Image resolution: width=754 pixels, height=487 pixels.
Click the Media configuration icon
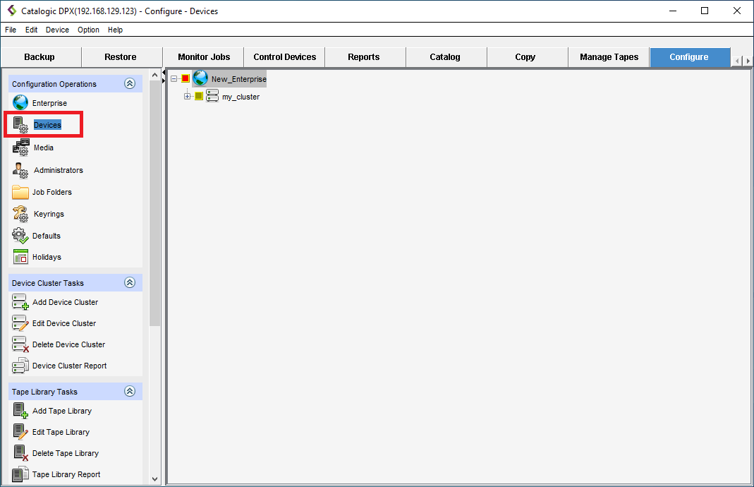click(x=20, y=148)
